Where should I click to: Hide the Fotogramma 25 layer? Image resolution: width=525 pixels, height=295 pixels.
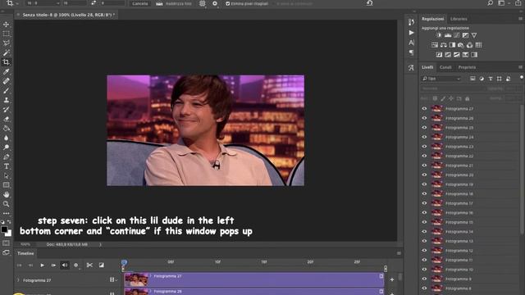pos(424,128)
